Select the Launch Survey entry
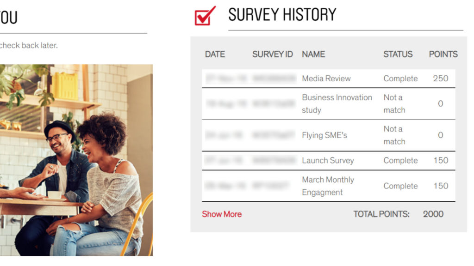Image resolution: width=474 pixels, height=266 pixels. pos(329,160)
